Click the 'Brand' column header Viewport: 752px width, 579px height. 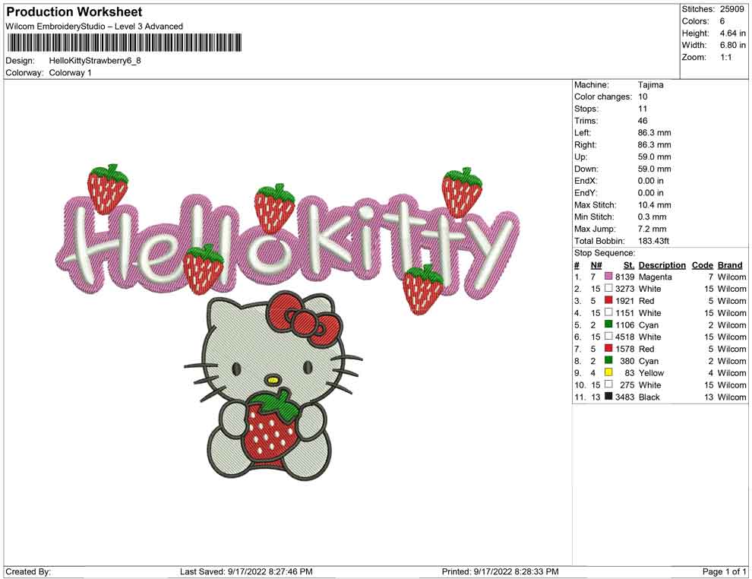(730, 264)
